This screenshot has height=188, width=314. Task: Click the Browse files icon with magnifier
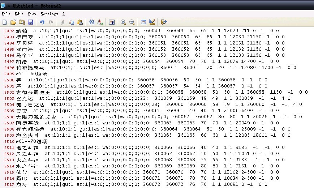pos(22,22)
